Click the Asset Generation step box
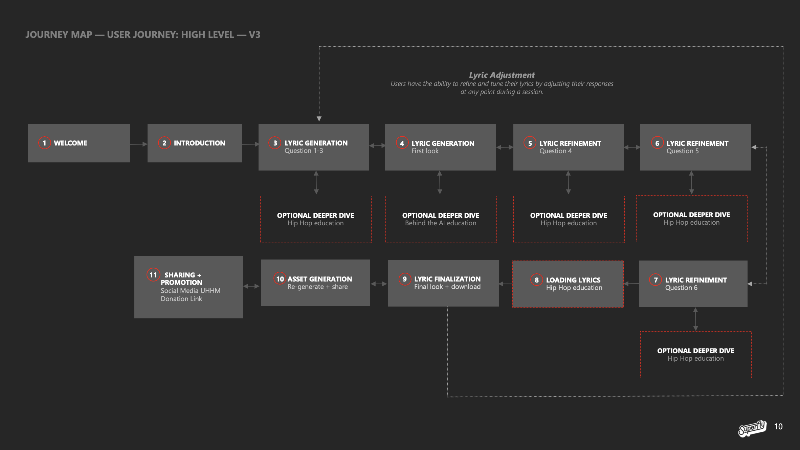Viewport: 800px width, 450px height. pos(315,283)
